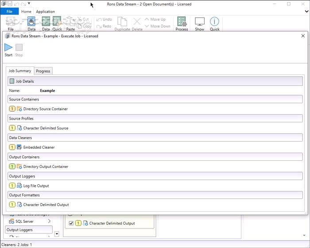Open the sidebar panel dropdown arrow
This screenshot has width=310, height=248.
pyautogui.click(x=57, y=233)
